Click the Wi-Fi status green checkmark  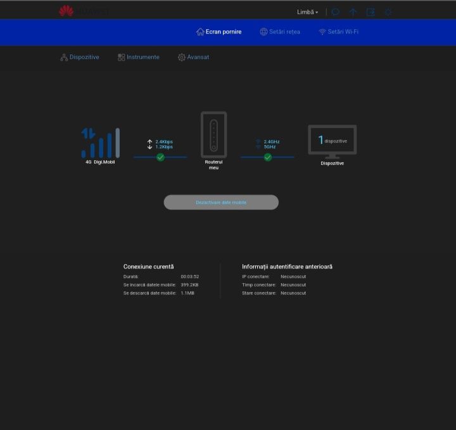pyautogui.click(x=268, y=157)
